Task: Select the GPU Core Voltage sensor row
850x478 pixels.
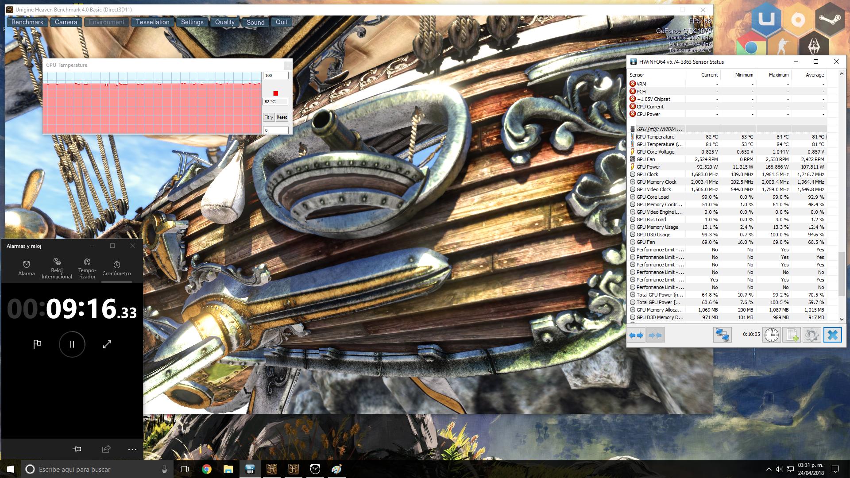Action: pos(727,152)
